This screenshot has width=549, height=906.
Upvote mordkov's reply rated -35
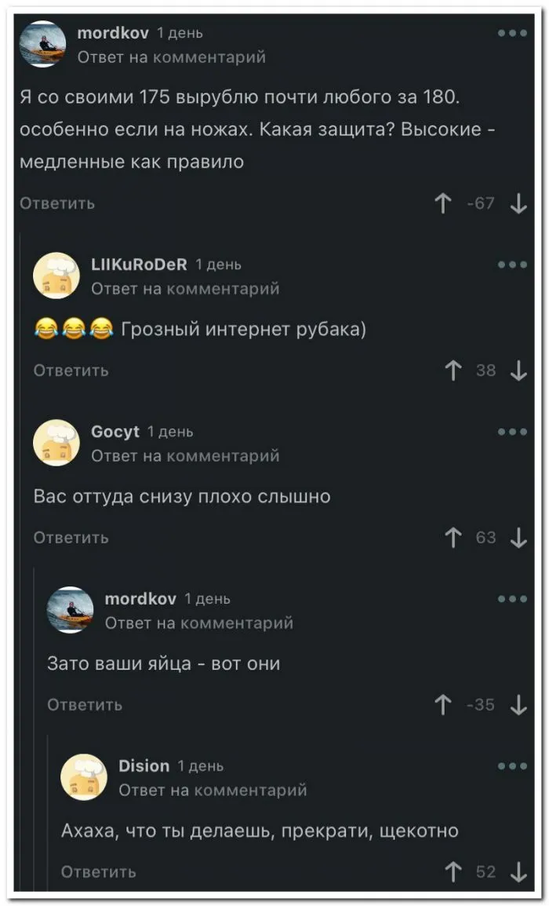444,705
